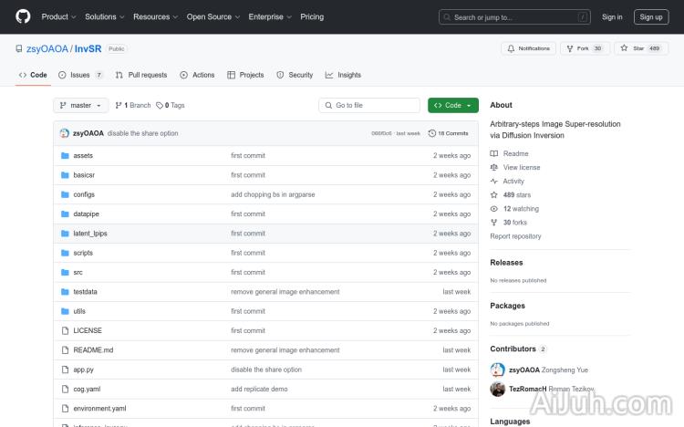Click the Notifications bell button
This screenshot has width=684, height=427.
[x=528, y=48]
